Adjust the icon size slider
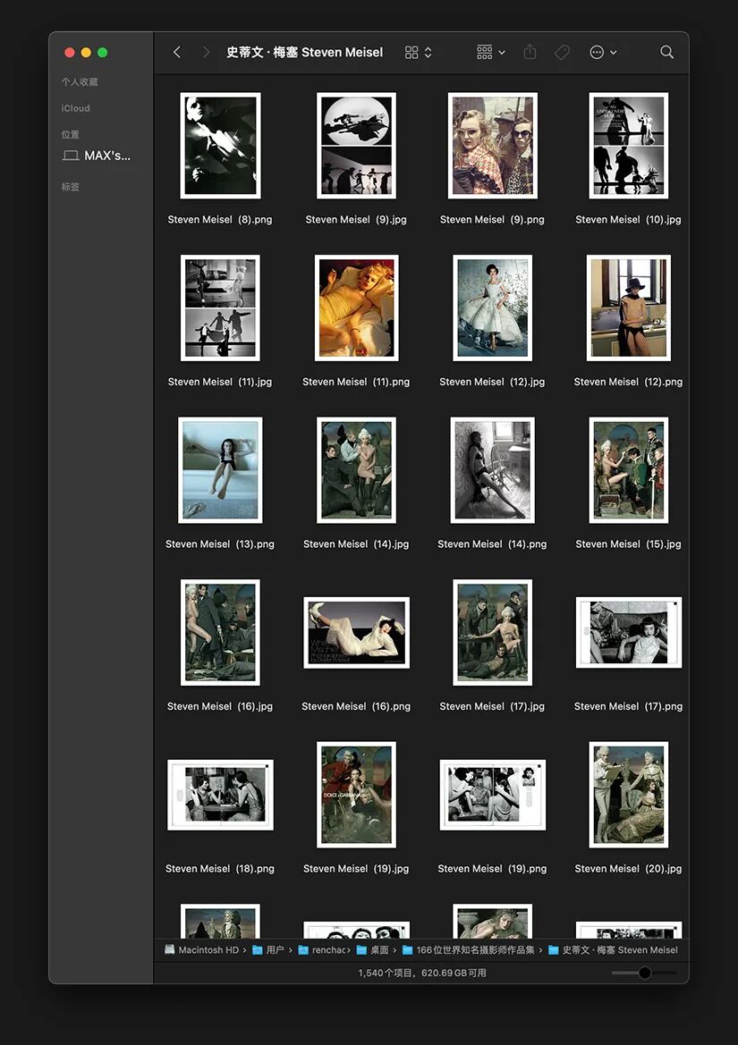The image size is (738, 1045). (644, 973)
